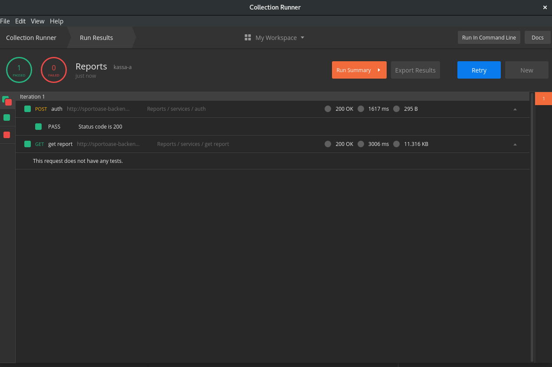
Task: Click 'Status code is 200' test result
Action: (x=100, y=126)
